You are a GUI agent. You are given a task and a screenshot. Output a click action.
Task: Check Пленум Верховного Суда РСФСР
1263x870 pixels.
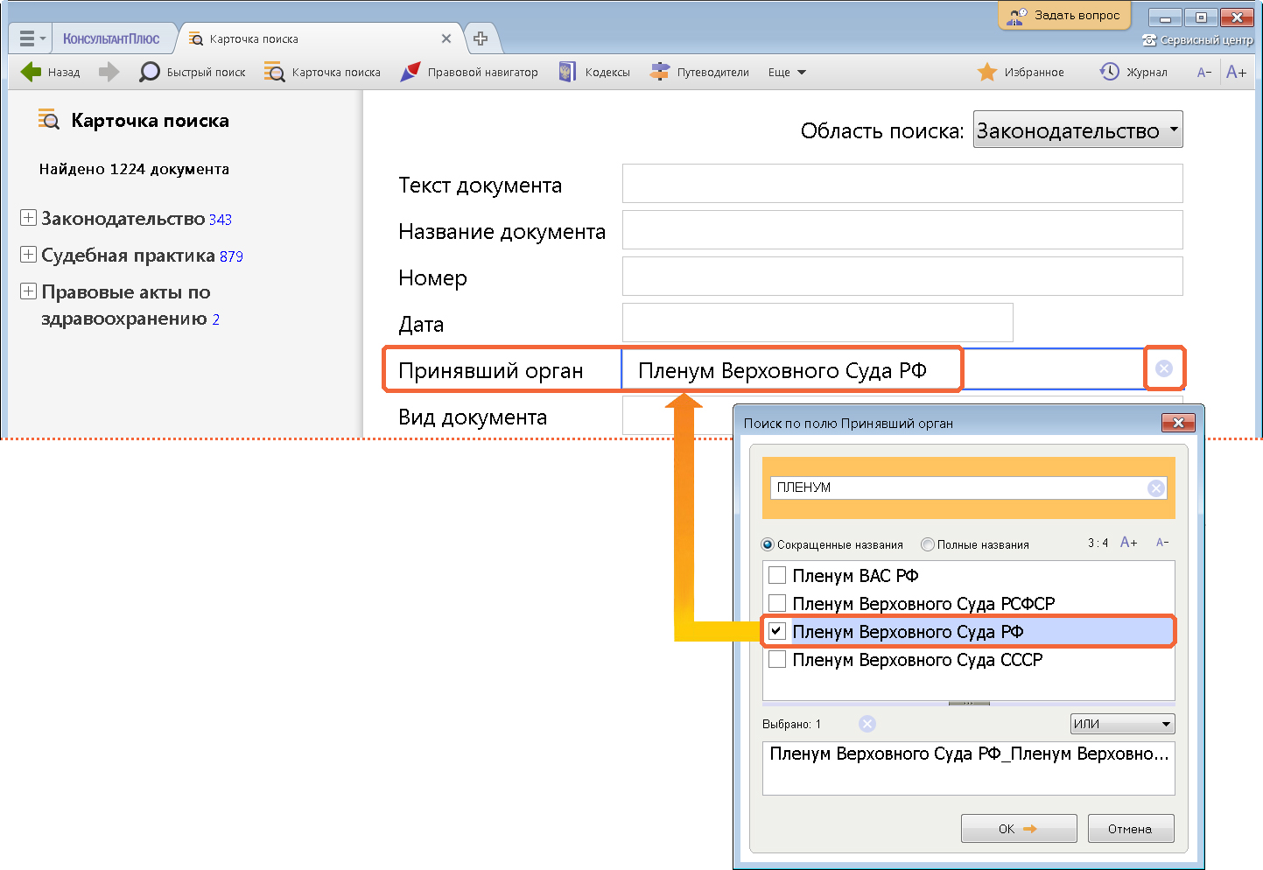(777, 603)
